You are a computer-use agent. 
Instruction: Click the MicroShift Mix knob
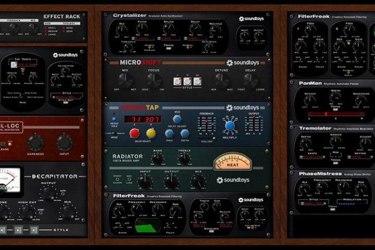(125, 81)
